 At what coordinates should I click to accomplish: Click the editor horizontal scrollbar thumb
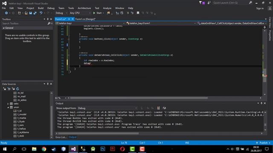(139, 98)
